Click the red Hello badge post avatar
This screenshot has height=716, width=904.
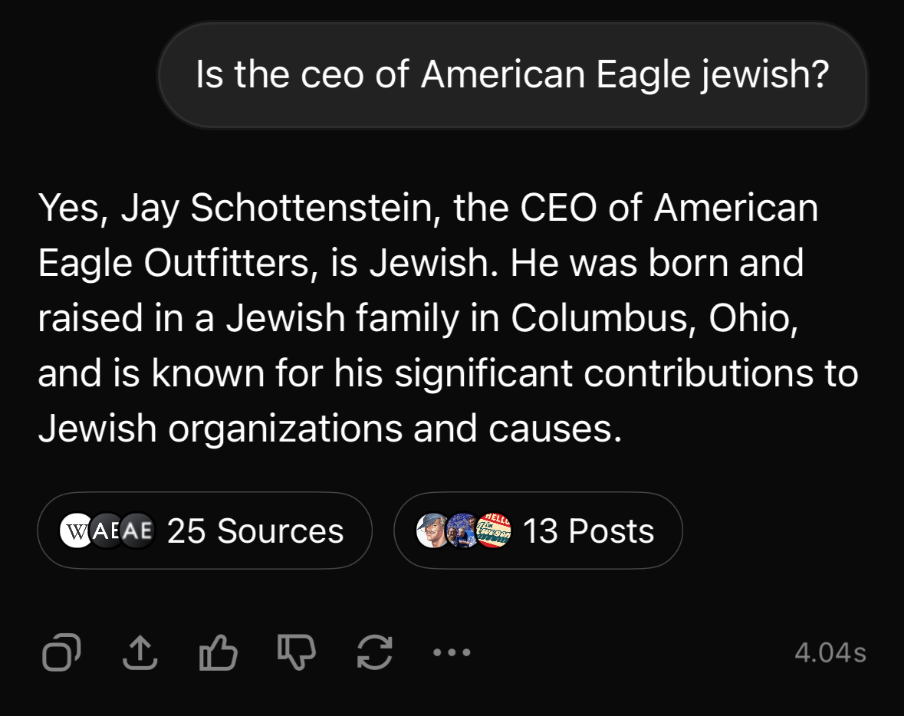point(493,530)
